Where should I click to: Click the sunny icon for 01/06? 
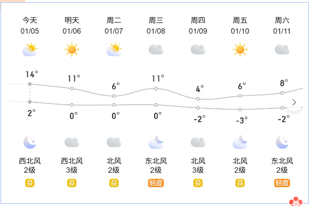point(72,49)
